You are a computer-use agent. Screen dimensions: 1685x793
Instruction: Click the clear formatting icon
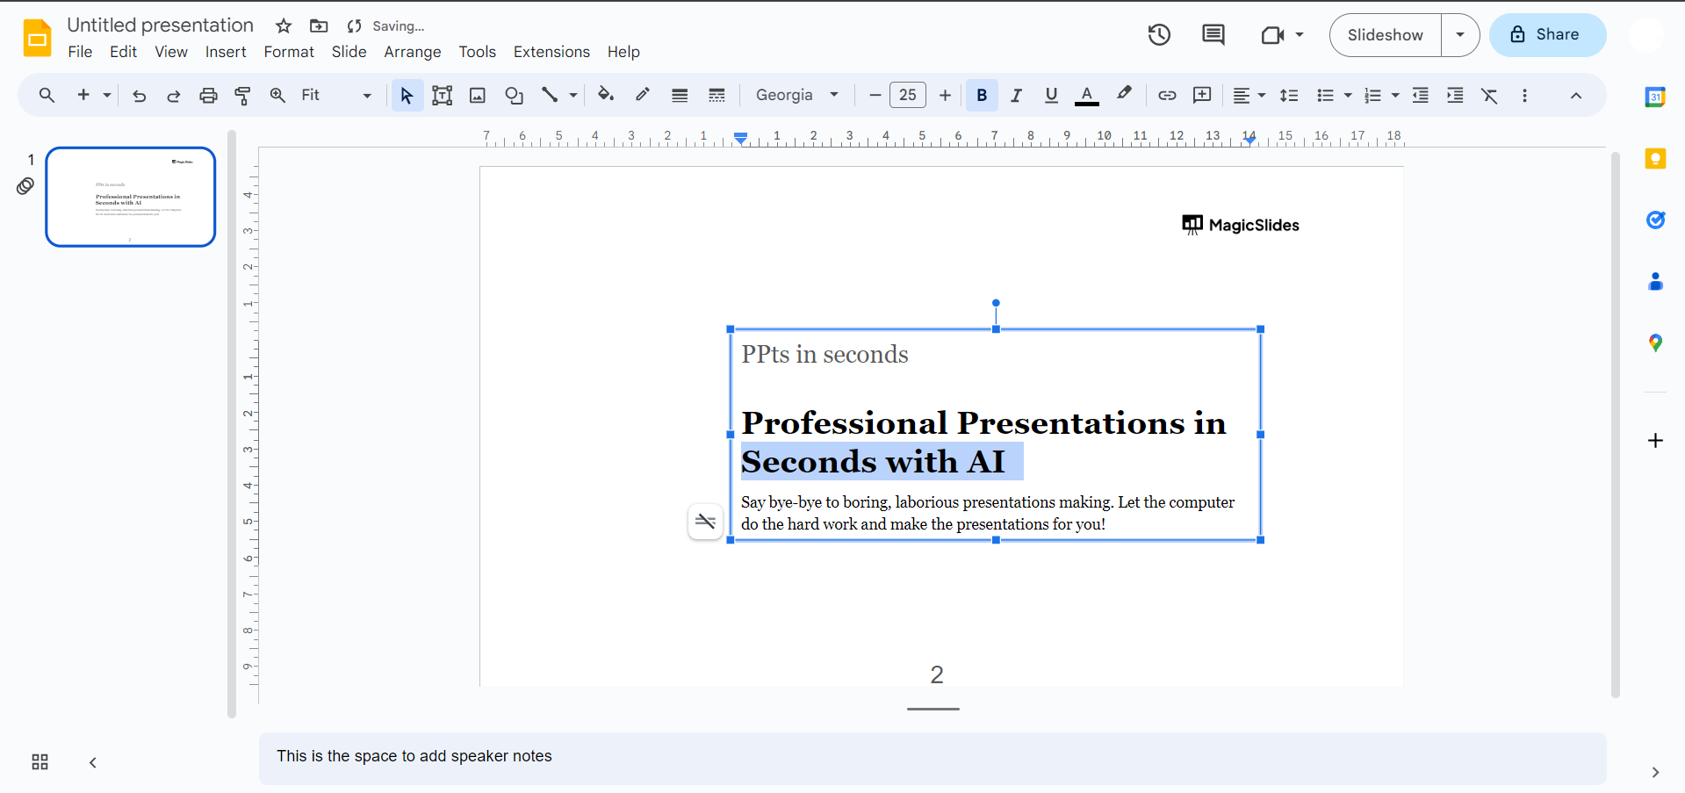click(1489, 96)
